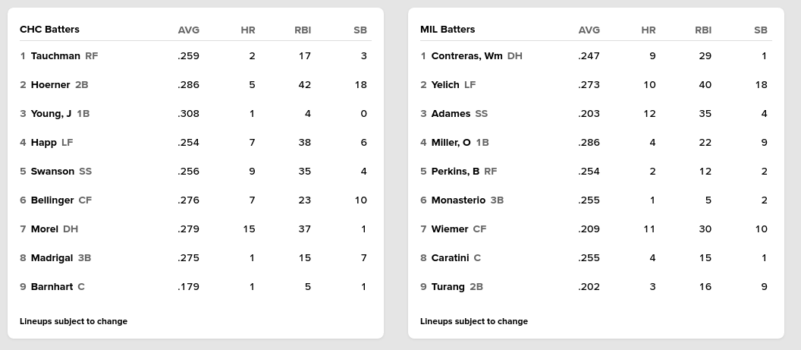Open Bellinger's player link

pos(52,200)
